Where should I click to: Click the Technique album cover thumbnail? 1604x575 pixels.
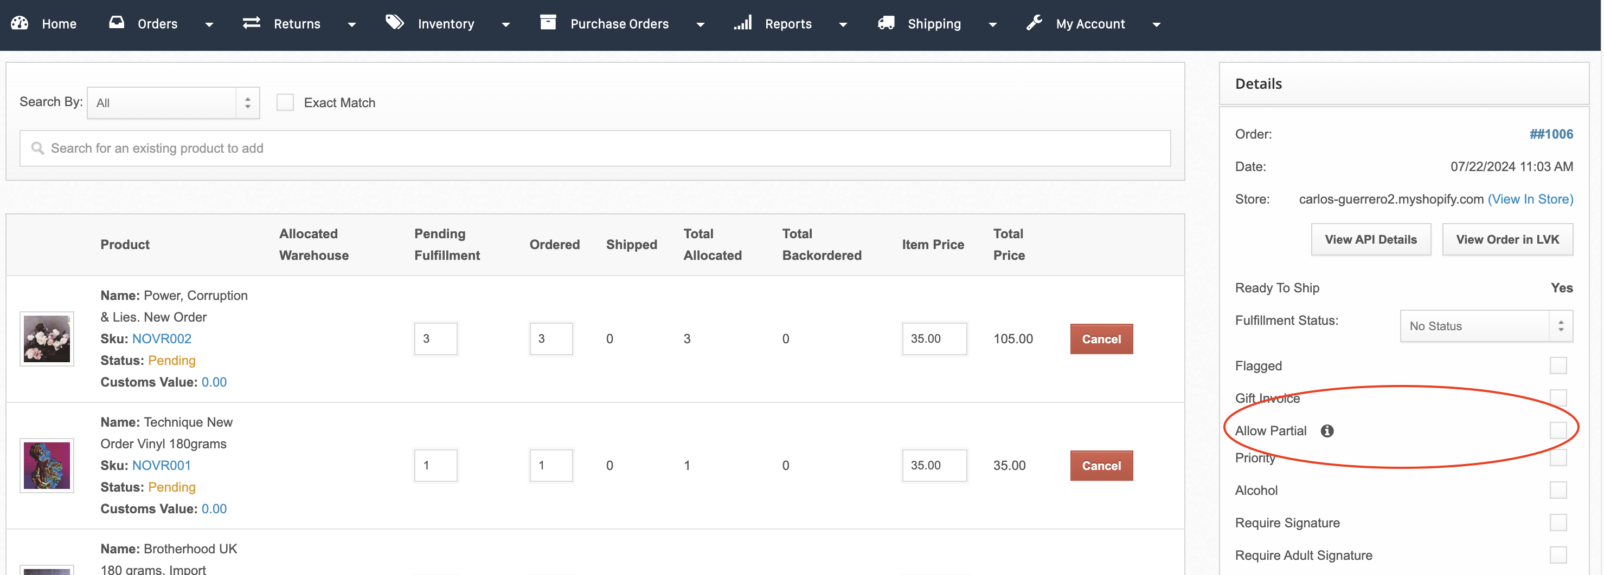47,466
